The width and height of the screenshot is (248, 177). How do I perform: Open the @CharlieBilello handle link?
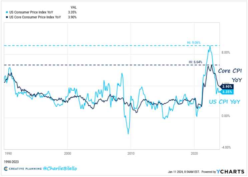60,169
